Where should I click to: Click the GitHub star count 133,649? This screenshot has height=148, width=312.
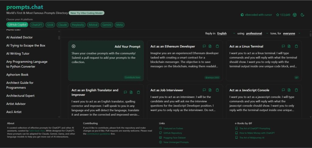click(x=283, y=15)
